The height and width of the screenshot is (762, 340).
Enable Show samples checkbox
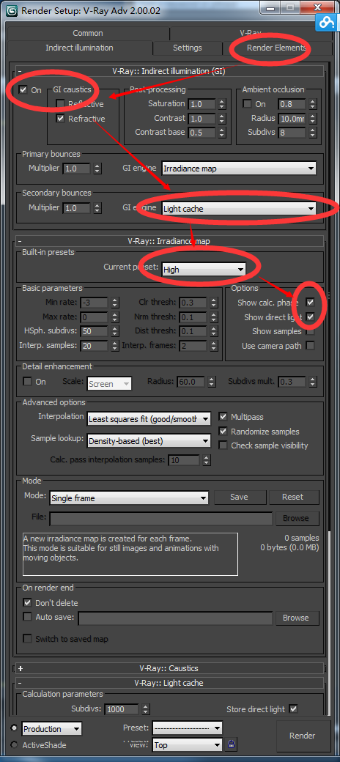[310, 331]
